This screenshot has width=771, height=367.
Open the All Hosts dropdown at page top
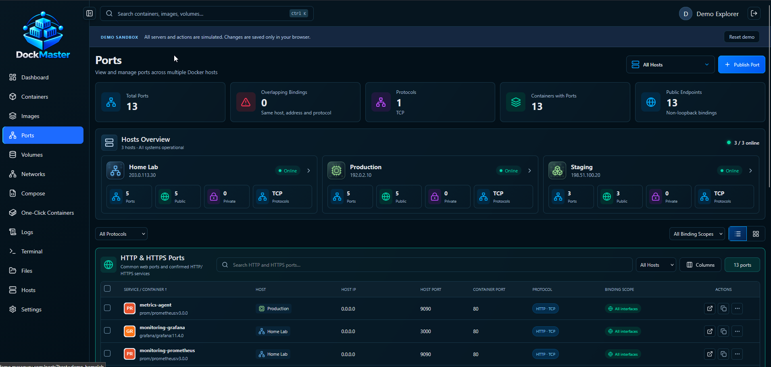pyautogui.click(x=670, y=64)
